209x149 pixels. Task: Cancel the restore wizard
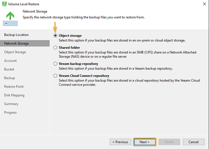194,142
